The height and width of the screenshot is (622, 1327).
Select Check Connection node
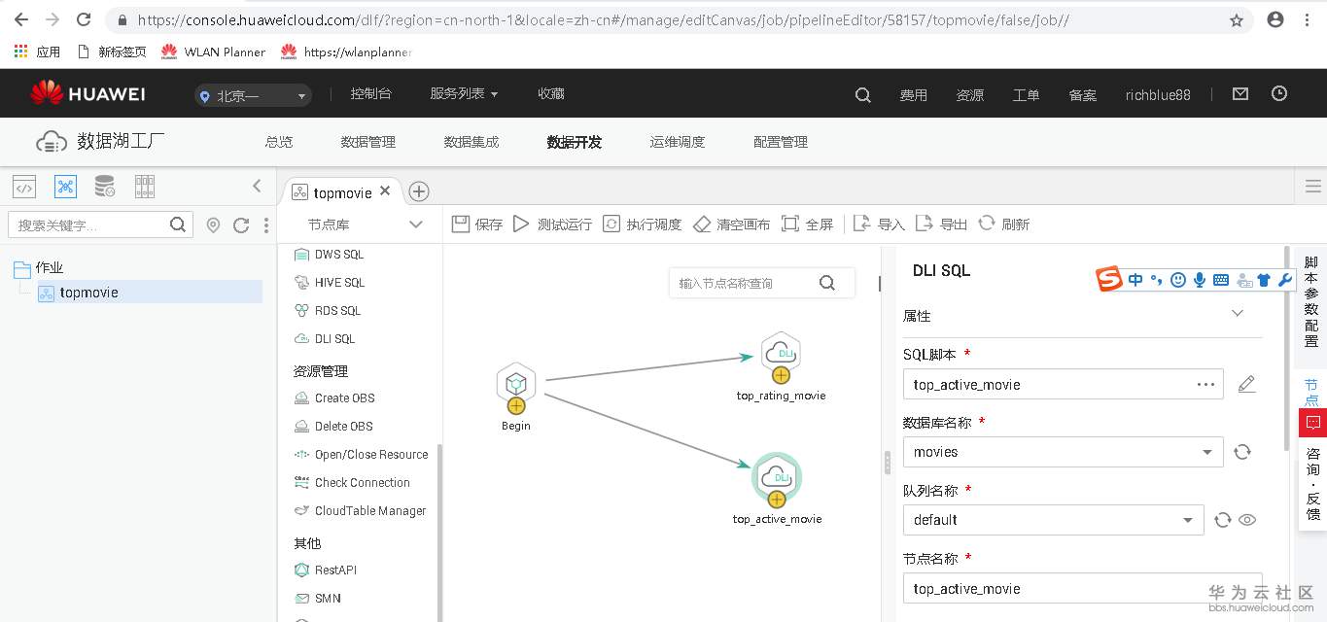pyautogui.click(x=352, y=482)
